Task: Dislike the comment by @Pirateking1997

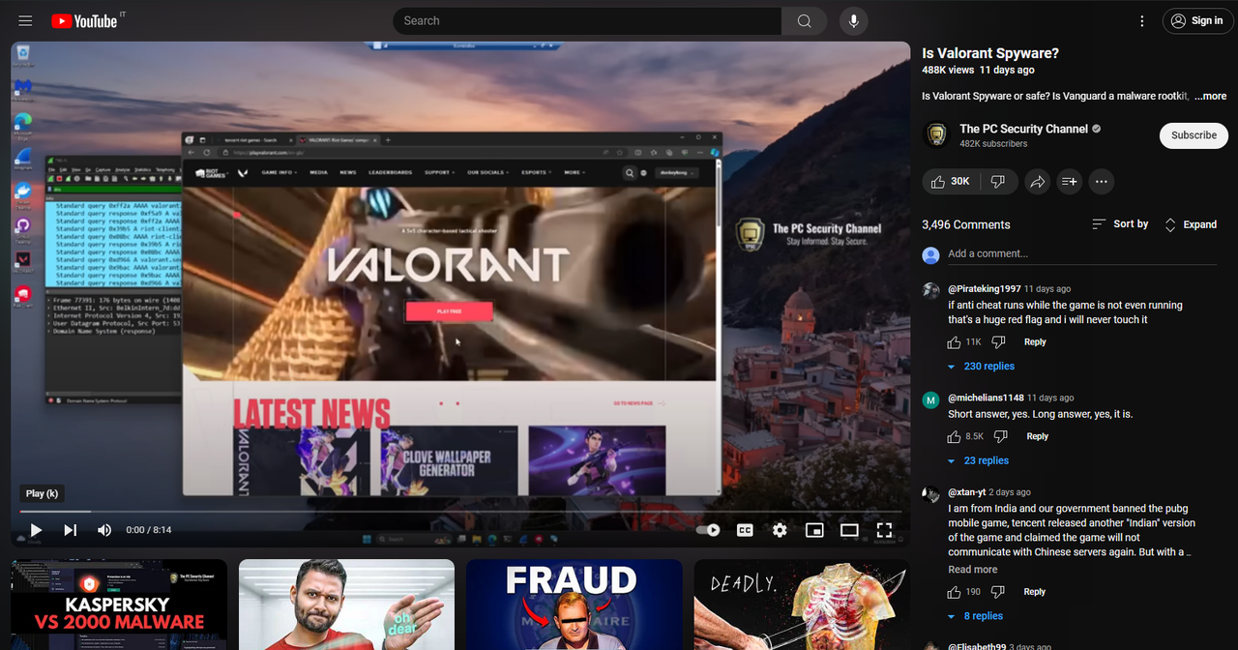Action: click(999, 342)
